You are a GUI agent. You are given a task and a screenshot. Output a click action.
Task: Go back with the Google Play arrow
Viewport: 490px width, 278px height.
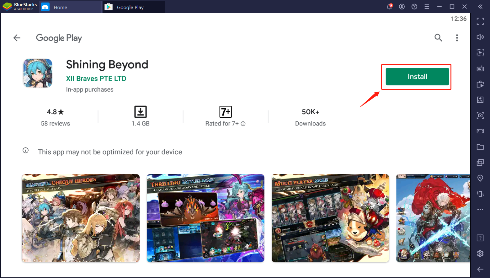[17, 38]
